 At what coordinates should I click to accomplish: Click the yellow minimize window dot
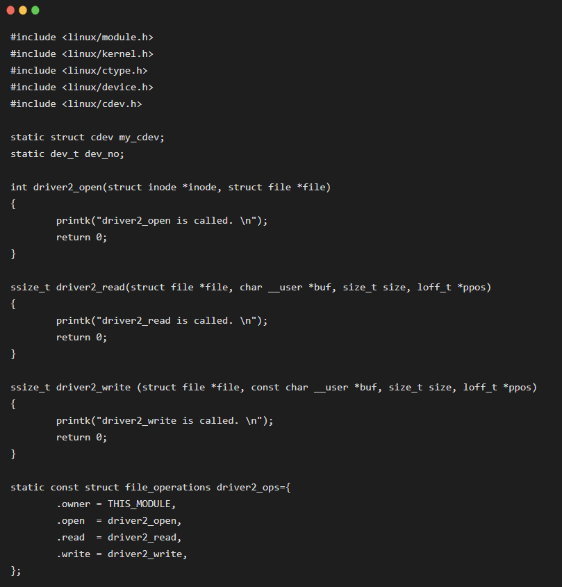pos(23,10)
